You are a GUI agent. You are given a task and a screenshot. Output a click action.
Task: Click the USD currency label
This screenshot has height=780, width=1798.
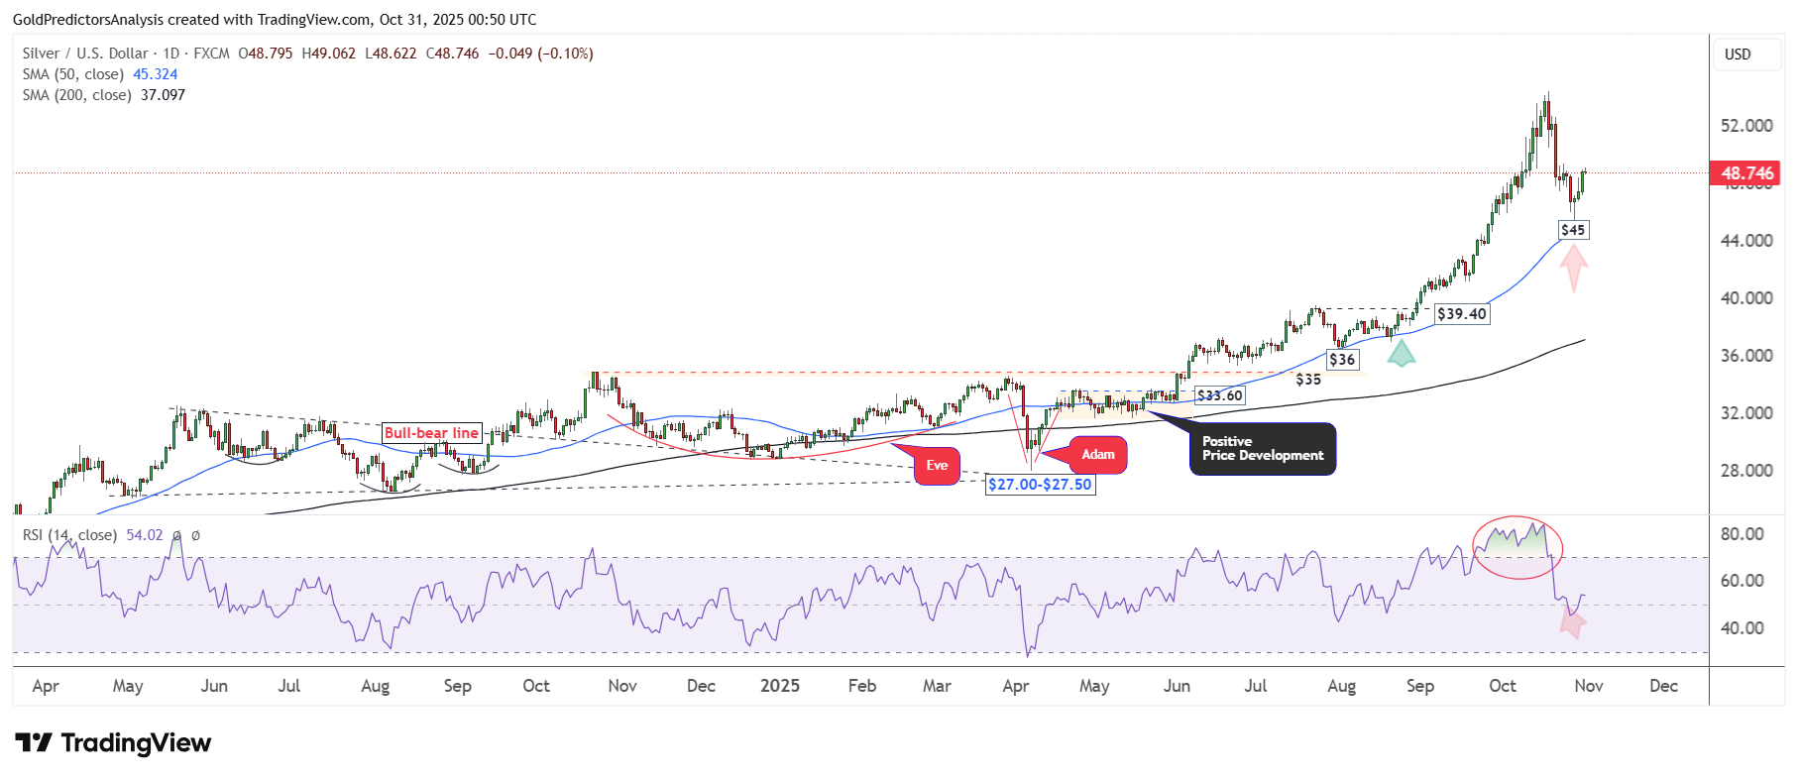(1738, 55)
